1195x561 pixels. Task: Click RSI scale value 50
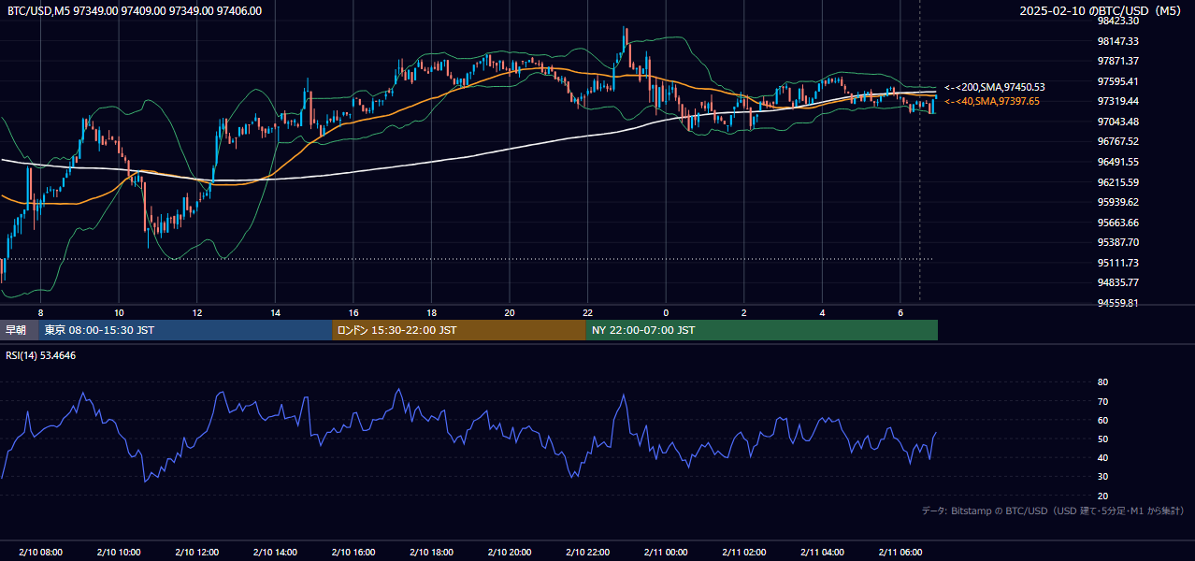point(1102,439)
